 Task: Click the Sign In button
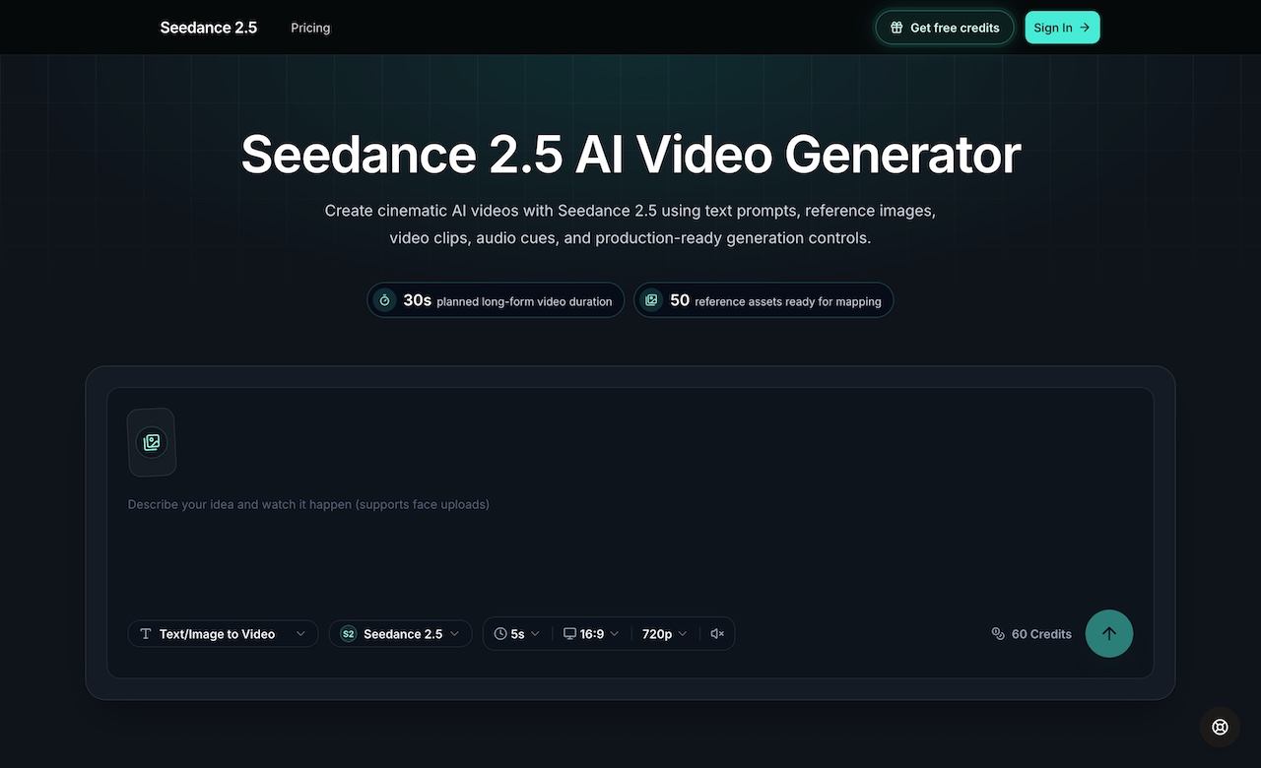click(1062, 28)
